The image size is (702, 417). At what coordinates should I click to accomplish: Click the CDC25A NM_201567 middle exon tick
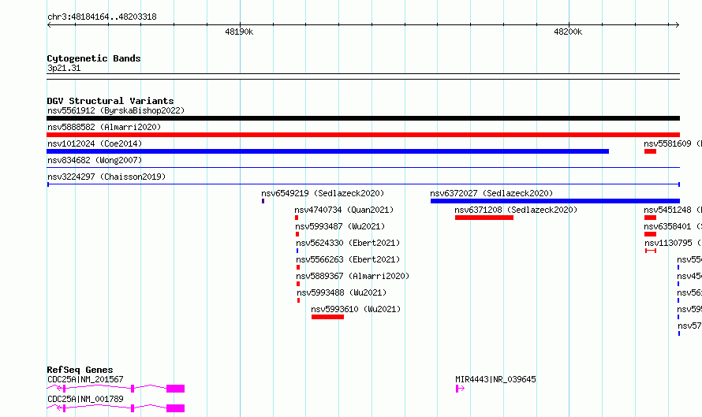click(133, 389)
